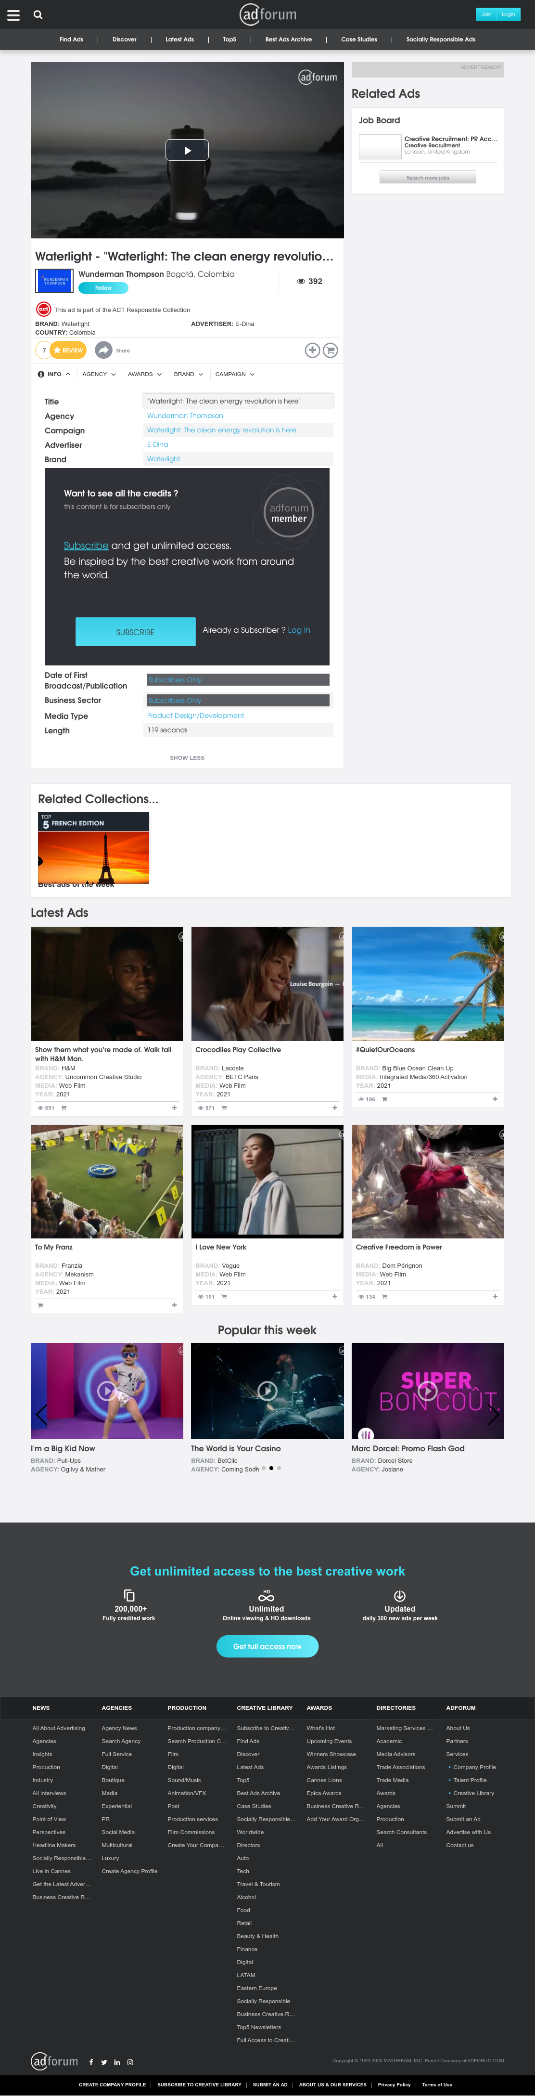The image size is (535, 2096).
Task: Click the Login button in header
Action: tap(508, 14)
